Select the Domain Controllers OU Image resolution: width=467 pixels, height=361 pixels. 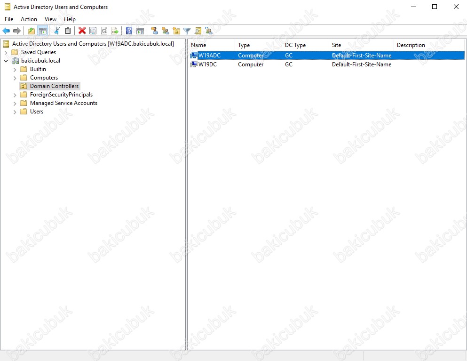(54, 86)
